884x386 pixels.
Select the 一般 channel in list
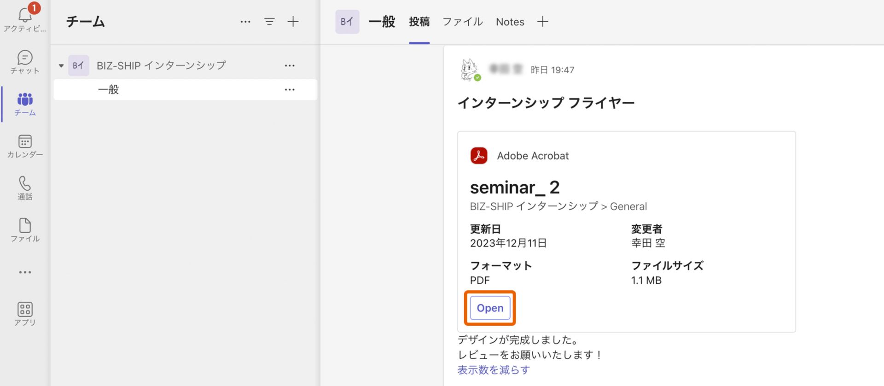pos(109,90)
